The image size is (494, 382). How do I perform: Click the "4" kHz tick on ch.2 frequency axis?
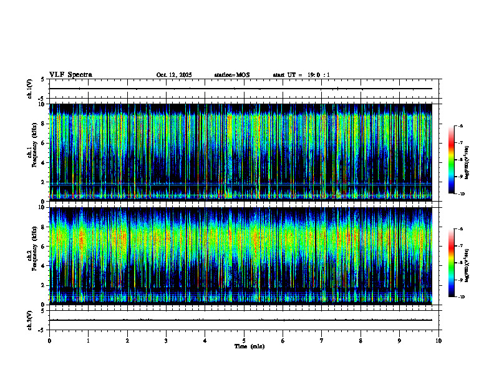(x=44, y=266)
